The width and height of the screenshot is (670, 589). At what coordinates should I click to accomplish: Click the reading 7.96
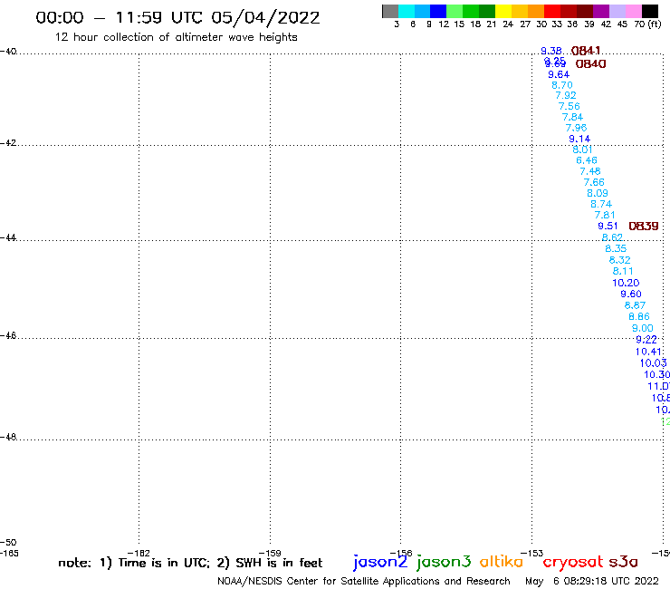(x=576, y=128)
